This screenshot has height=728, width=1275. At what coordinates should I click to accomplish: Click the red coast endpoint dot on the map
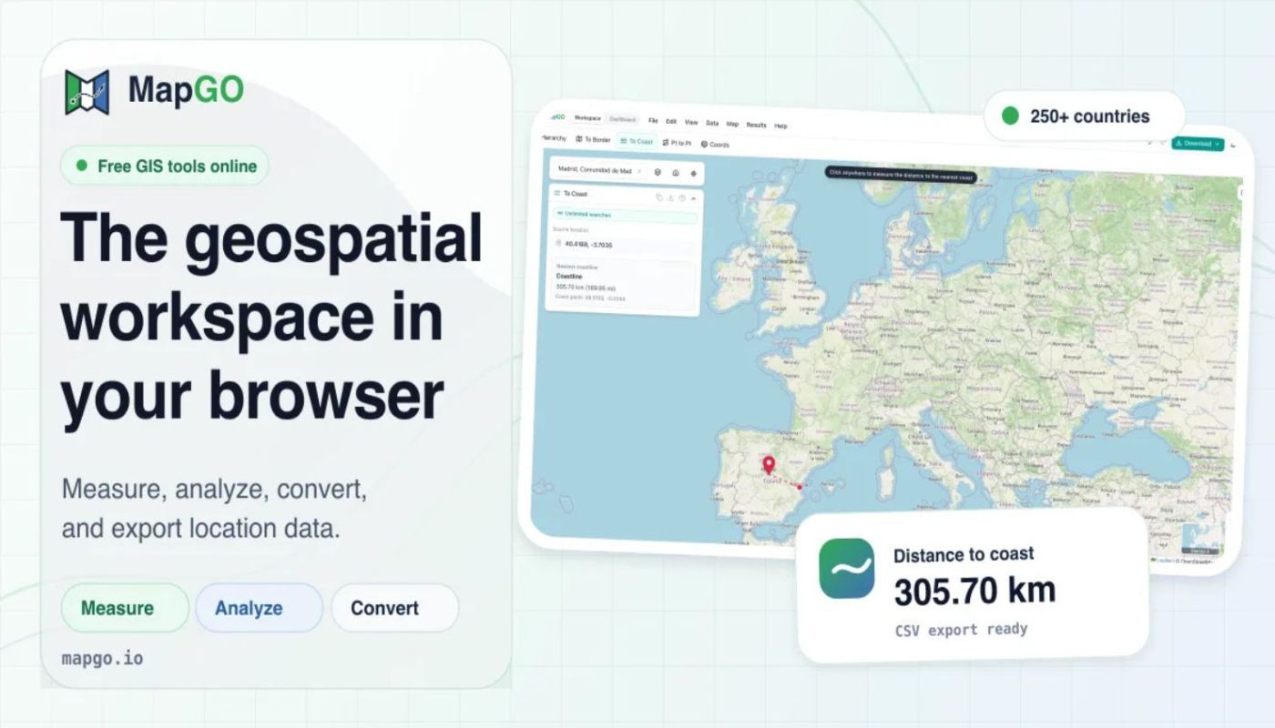800,487
